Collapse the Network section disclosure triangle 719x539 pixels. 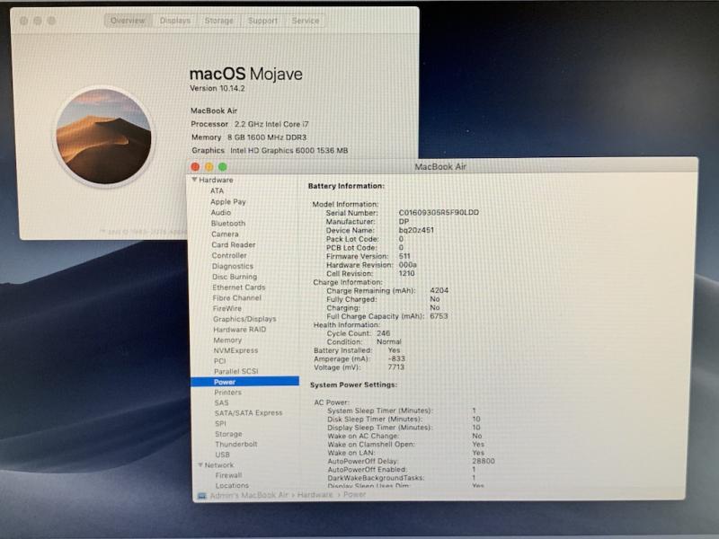200,464
